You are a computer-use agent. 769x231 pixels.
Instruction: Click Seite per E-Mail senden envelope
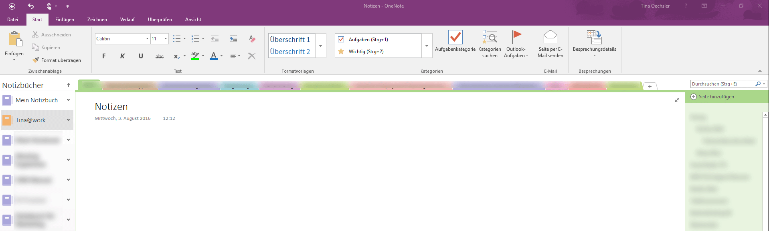point(550,37)
